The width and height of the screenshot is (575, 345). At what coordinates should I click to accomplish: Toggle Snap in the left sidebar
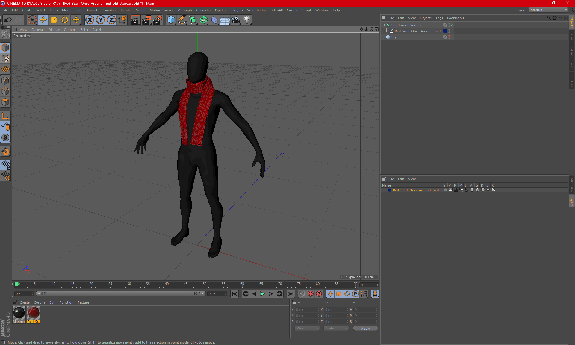[5, 137]
